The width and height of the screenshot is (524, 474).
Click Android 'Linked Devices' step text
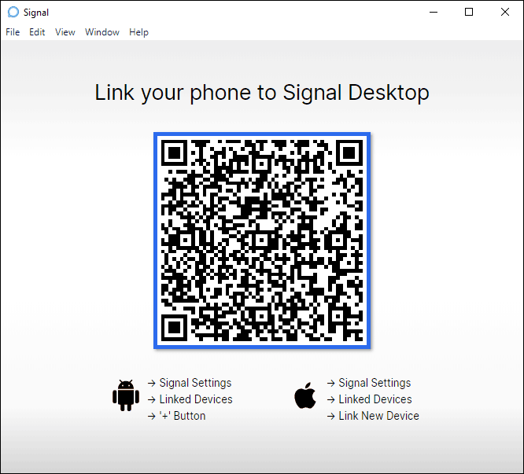(x=196, y=399)
